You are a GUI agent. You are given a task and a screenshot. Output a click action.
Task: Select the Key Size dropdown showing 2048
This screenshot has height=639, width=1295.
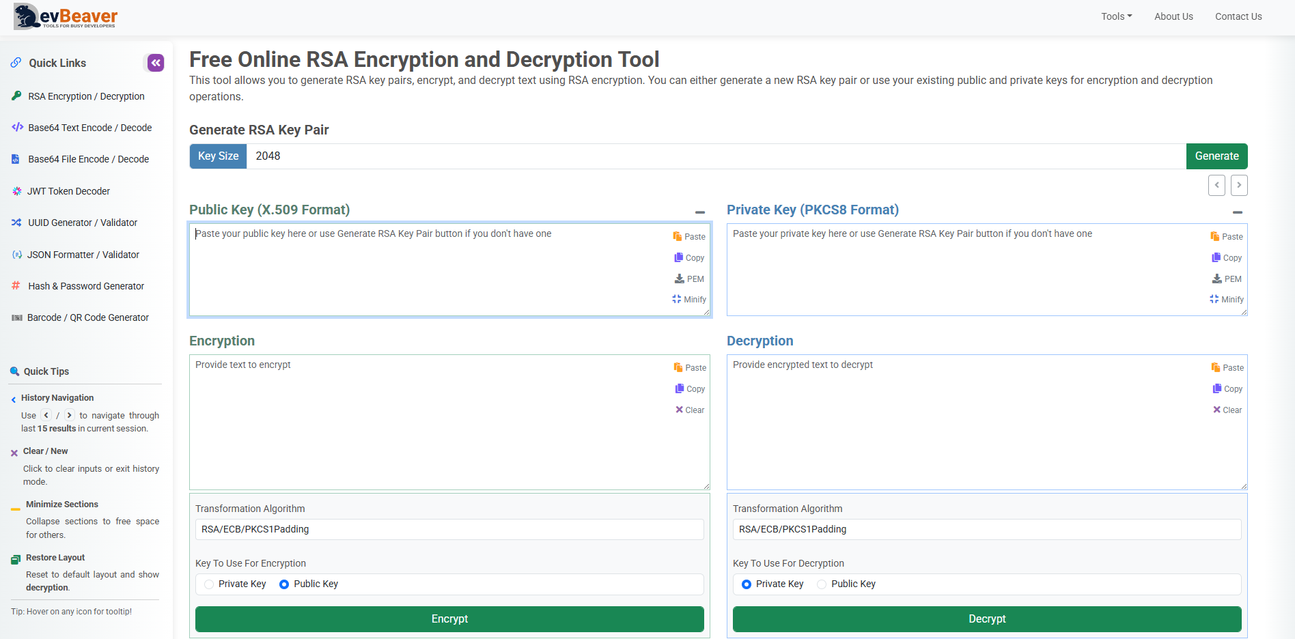click(x=716, y=156)
